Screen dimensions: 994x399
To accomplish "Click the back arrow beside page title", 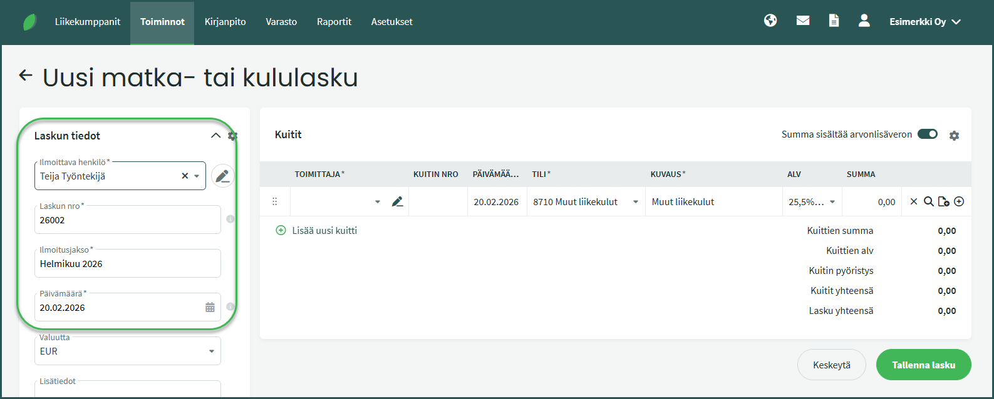I will point(26,76).
